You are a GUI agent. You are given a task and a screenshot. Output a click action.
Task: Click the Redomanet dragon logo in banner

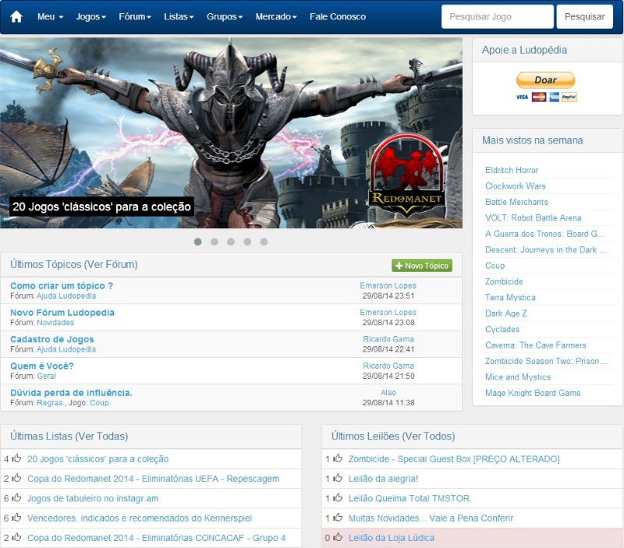click(406, 175)
